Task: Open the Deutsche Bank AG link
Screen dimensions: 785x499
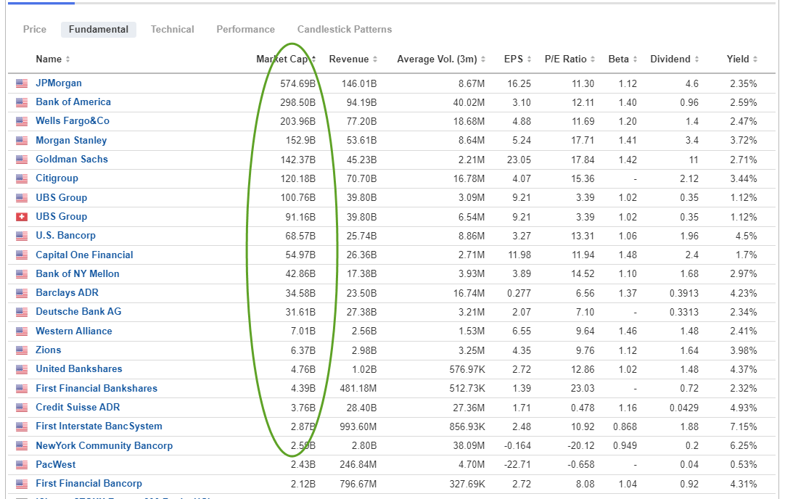Action: pos(78,312)
